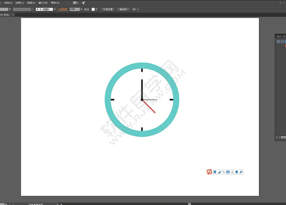Open the arrange documents layout icon
286x205 pixels.
point(75,3)
